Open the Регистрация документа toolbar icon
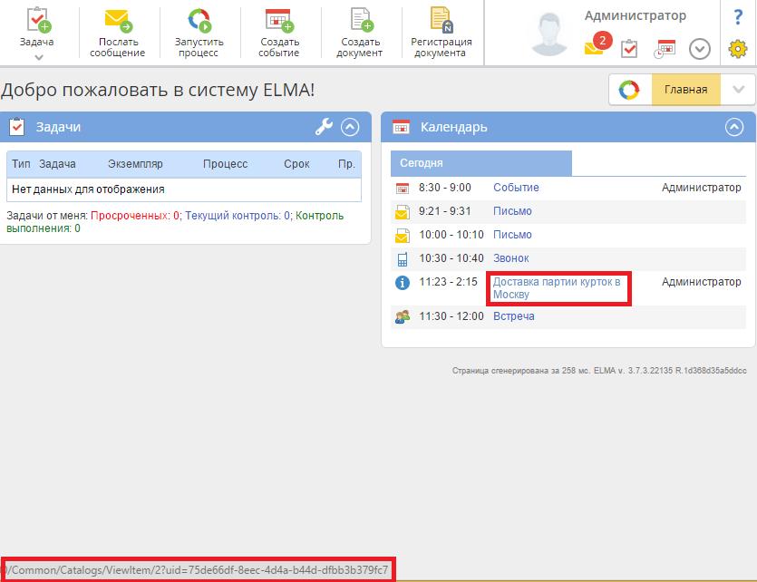 click(441, 20)
